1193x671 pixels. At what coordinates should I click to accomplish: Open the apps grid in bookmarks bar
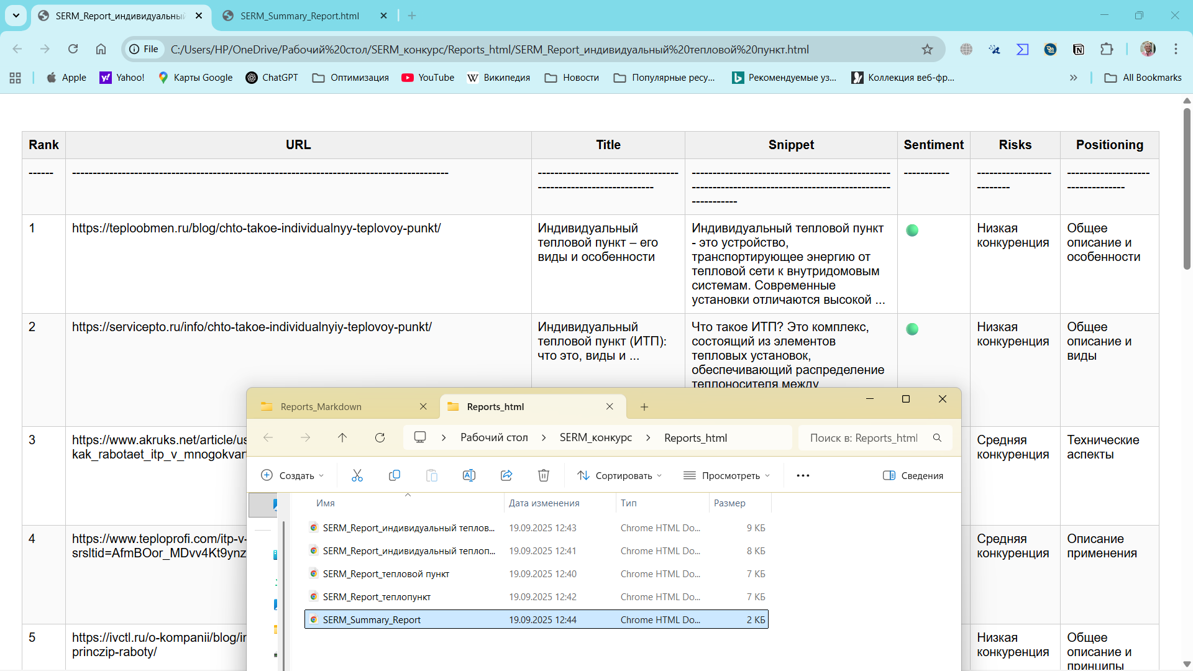tap(16, 78)
